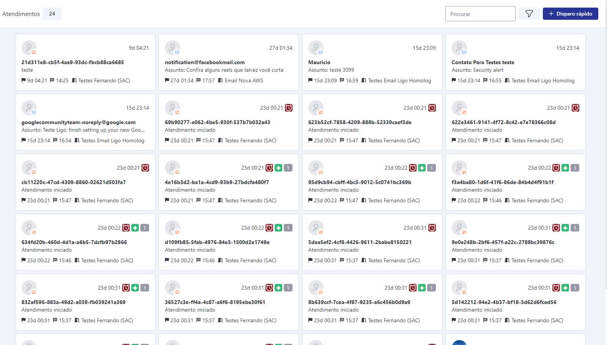
Task: Click green star icon on 4e16b3d2-ba1a card
Action: click(278, 168)
